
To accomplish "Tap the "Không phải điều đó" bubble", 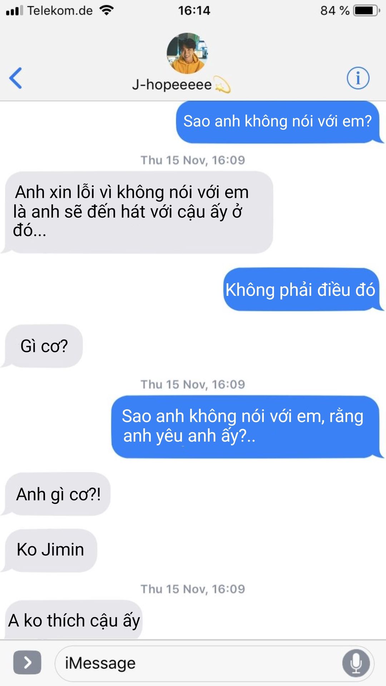I will click(303, 289).
